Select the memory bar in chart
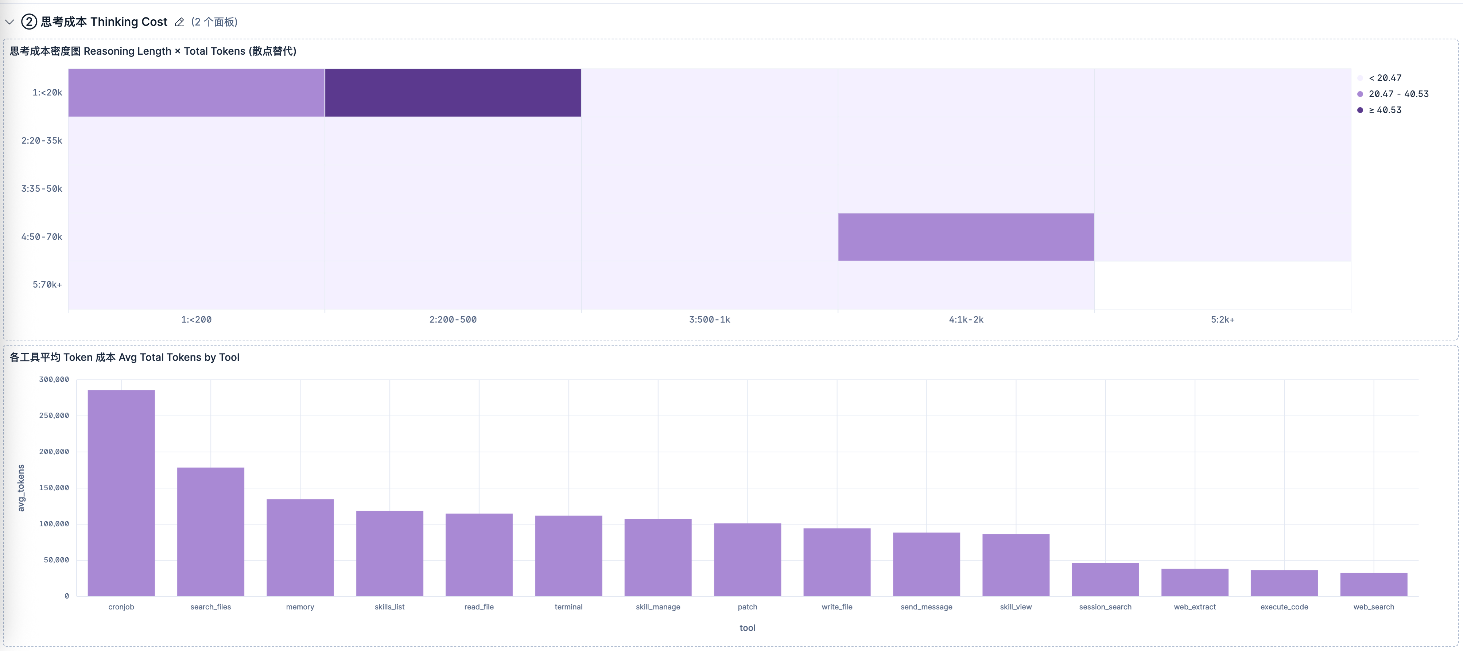1463x651 pixels. pyautogui.click(x=300, y=548)
